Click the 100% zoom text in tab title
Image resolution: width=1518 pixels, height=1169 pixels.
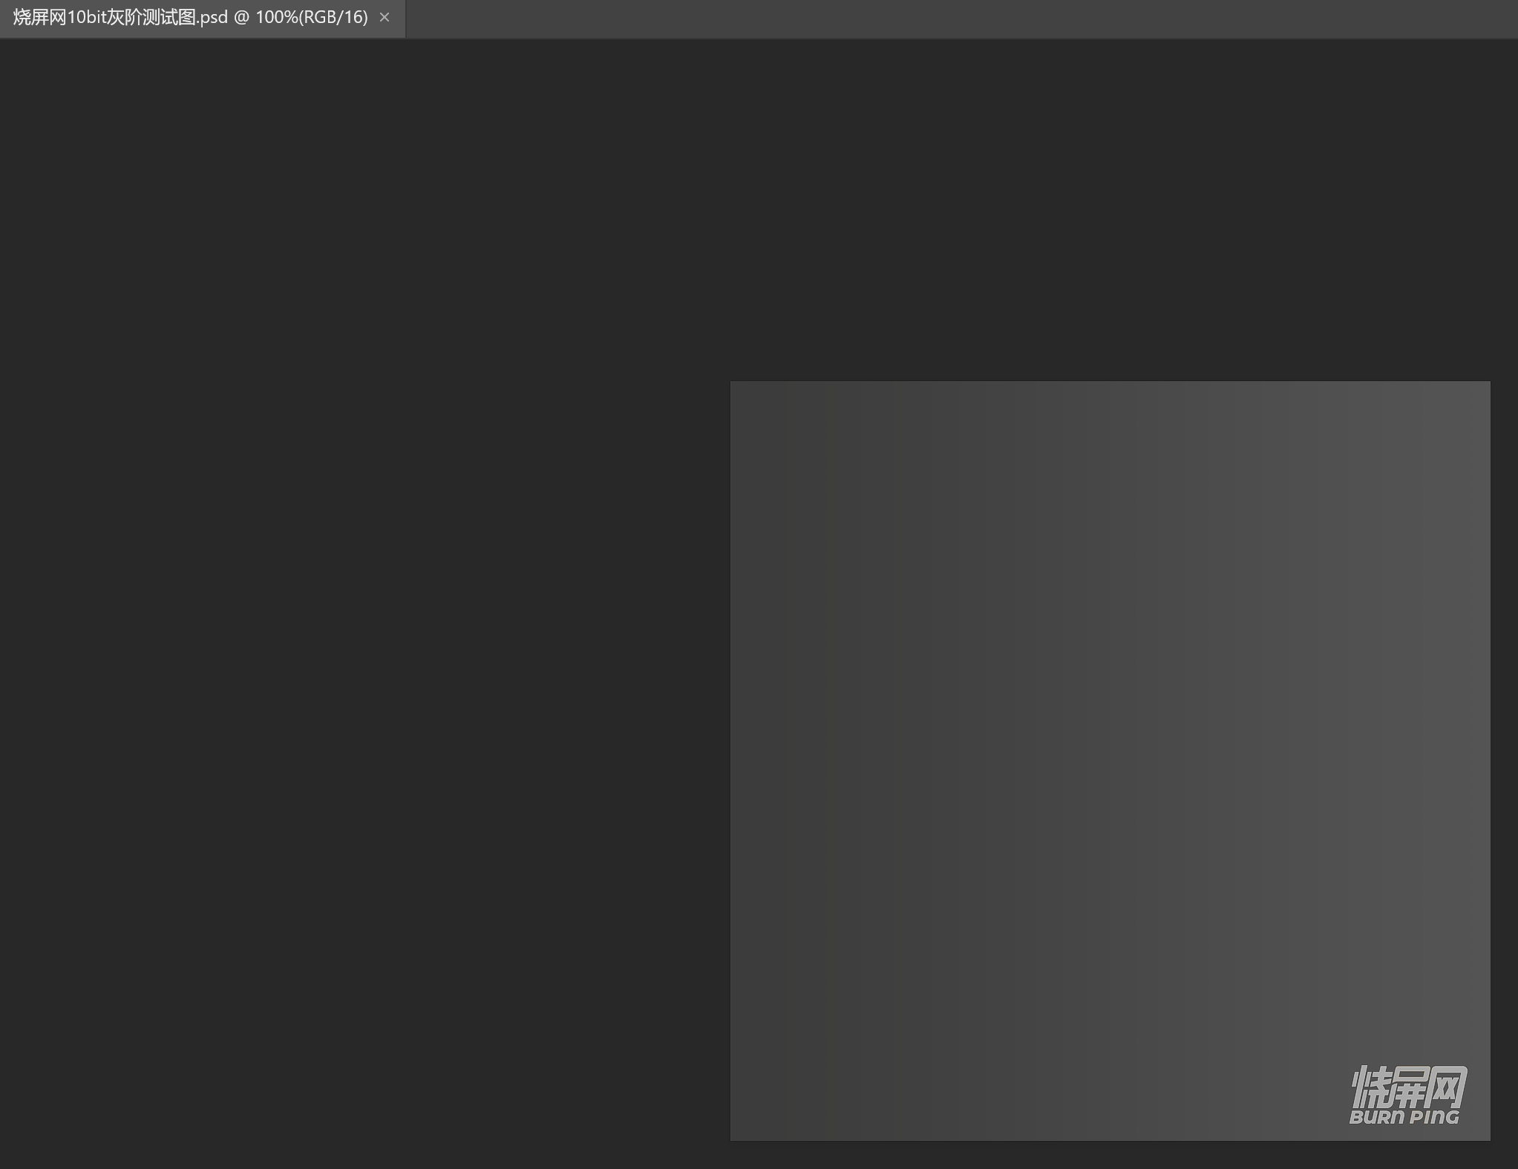[276, 17]
